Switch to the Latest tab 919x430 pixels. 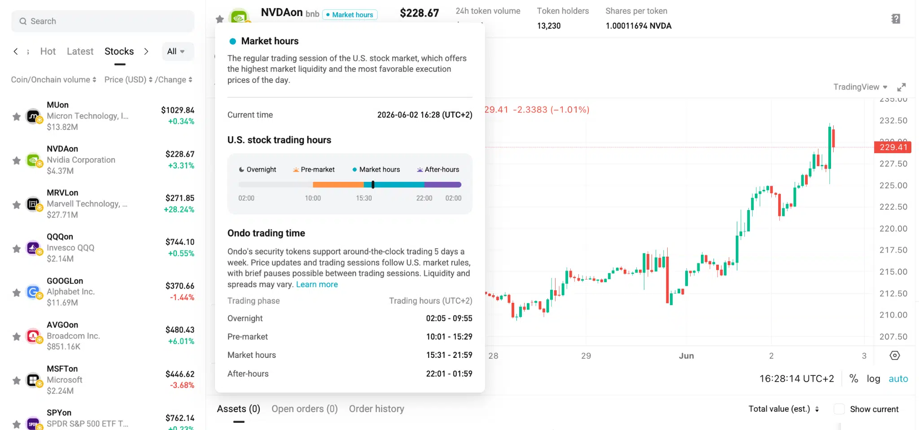[80, 52]
